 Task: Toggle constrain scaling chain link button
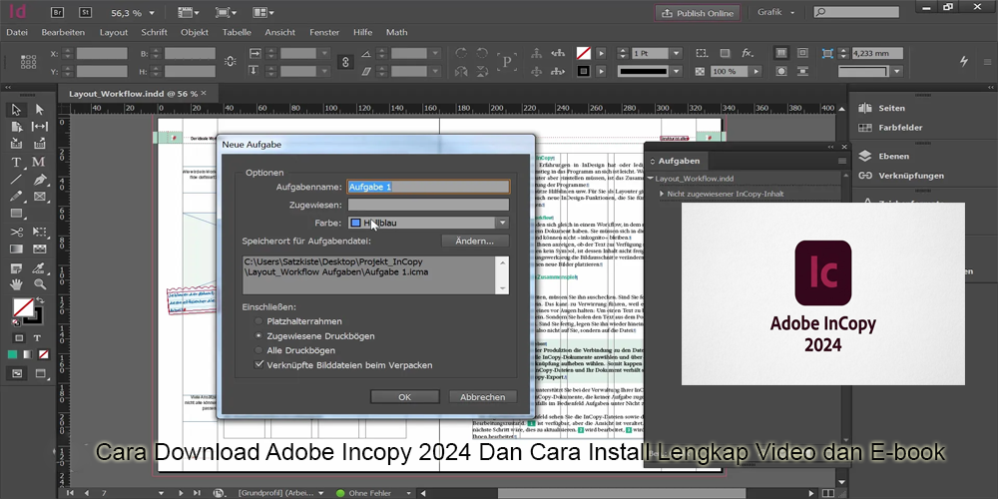pyautogui.click(x=345, y=62)
